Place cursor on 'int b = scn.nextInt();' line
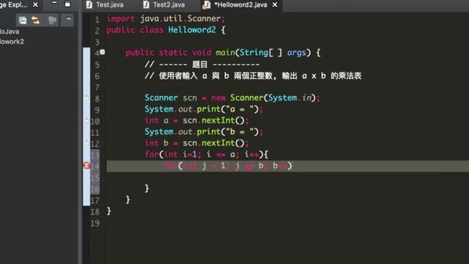The height and width of the screenshot is (264, 469). click(x=197, y=143)
